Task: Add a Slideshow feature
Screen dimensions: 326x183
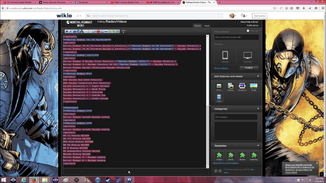Action: [x=242, y=87]
